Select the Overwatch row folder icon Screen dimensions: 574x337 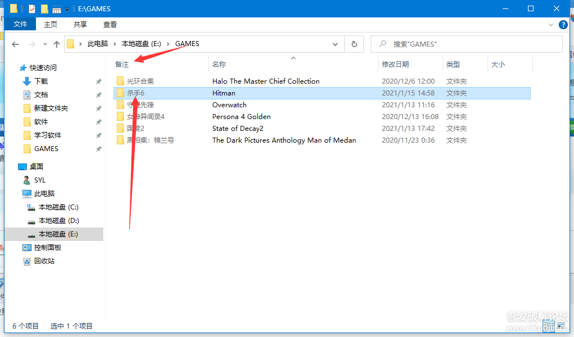point(120,104)
